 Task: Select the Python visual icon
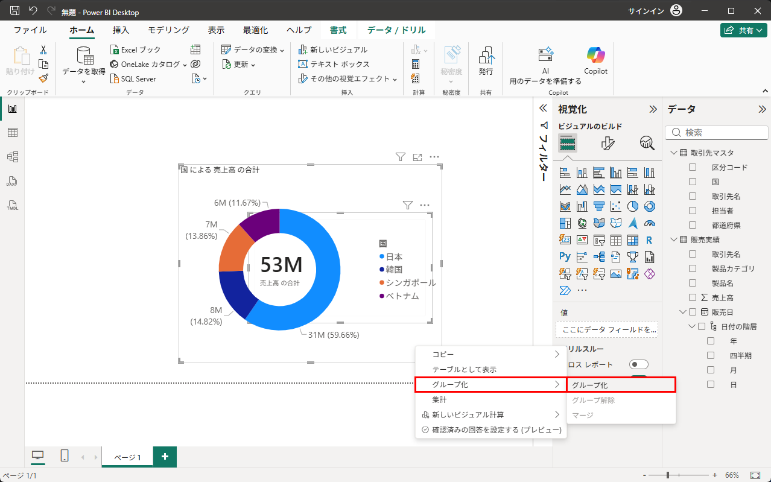point(565,257)
